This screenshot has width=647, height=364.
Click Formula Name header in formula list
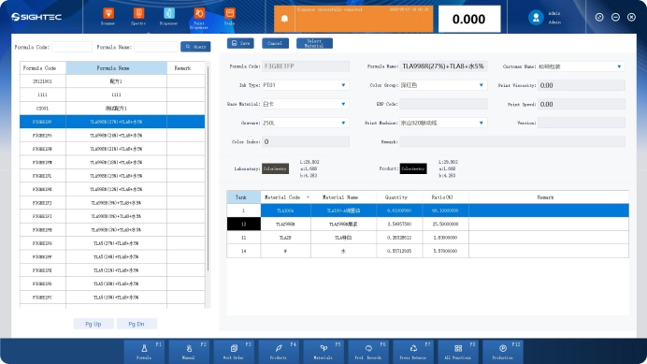tap(116, 67)
